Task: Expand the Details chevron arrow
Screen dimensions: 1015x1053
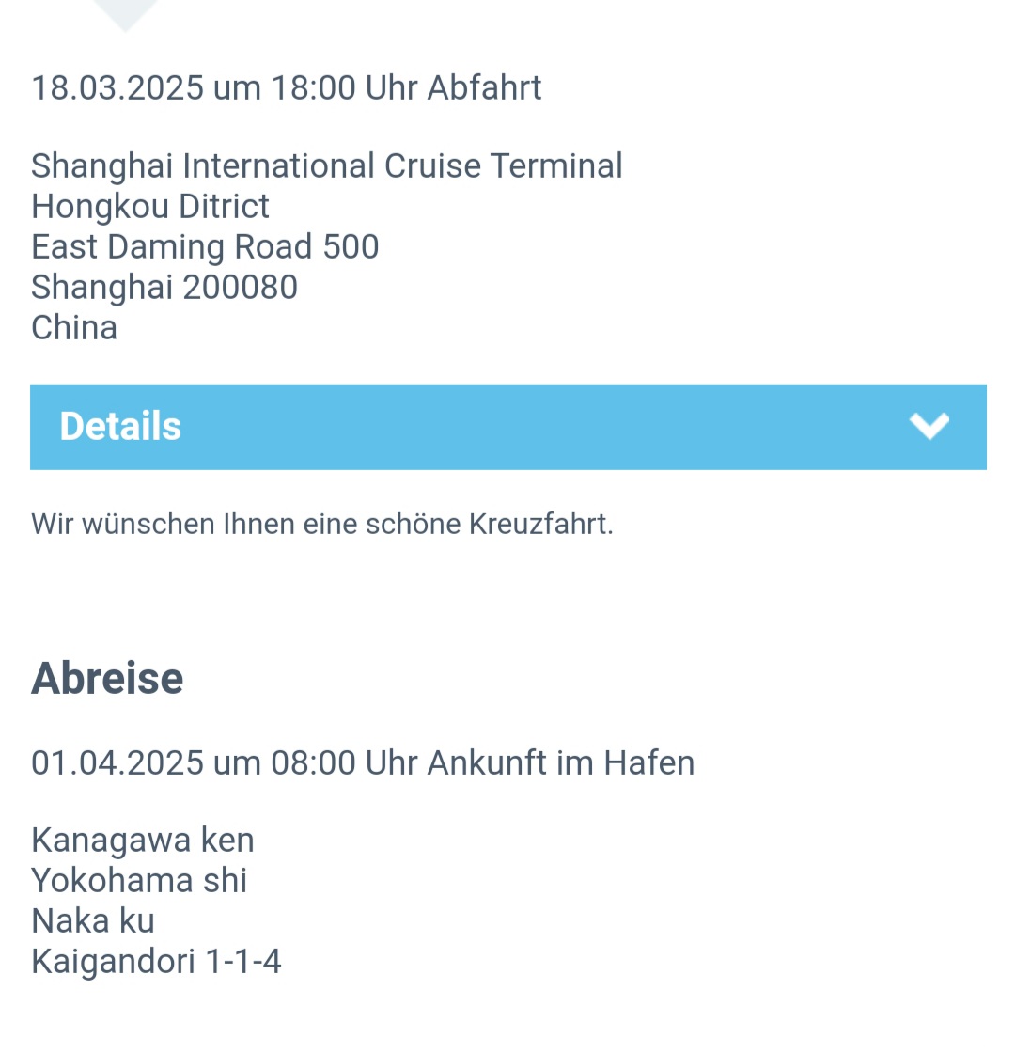Action: [929, 426]
